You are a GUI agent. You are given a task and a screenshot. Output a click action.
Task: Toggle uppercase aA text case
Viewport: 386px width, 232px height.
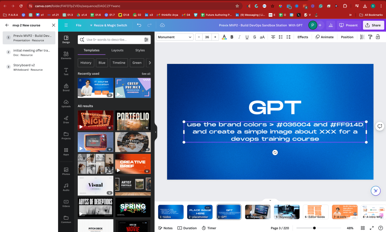[262, 37]
